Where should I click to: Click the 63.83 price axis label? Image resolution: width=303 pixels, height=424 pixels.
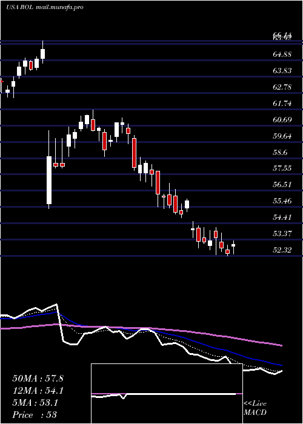pos(282,71)
